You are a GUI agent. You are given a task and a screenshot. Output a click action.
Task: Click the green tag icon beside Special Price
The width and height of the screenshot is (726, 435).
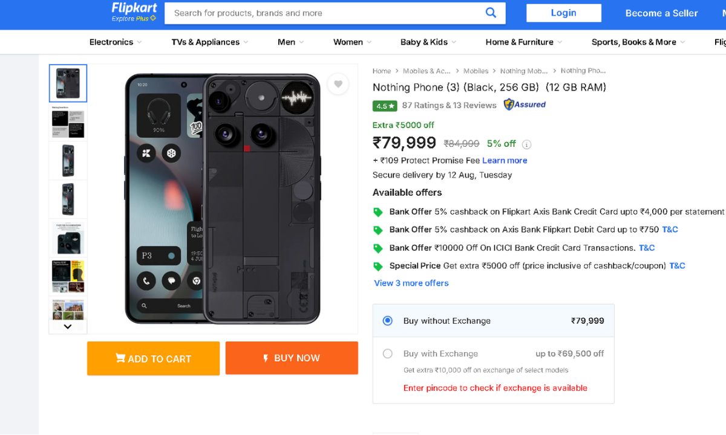[x=378, y=266]
